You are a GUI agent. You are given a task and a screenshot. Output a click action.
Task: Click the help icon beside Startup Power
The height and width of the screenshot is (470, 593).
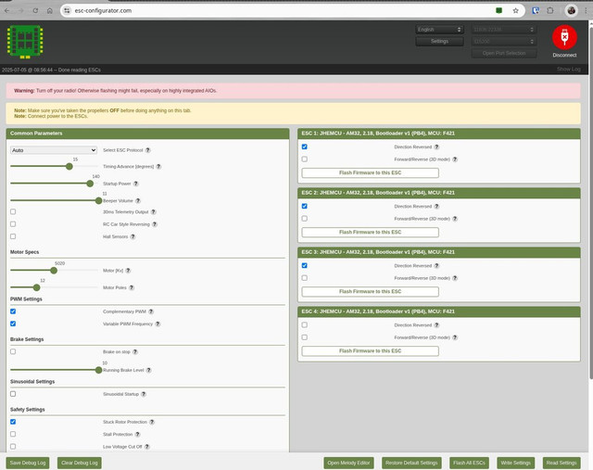[x=136, y=184]
